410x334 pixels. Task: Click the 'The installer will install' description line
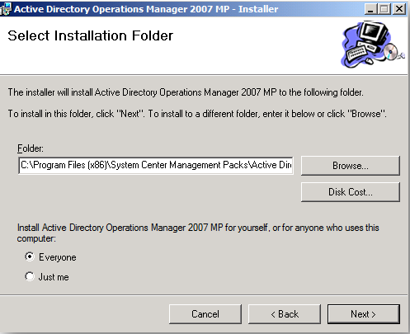click(186, 92)
